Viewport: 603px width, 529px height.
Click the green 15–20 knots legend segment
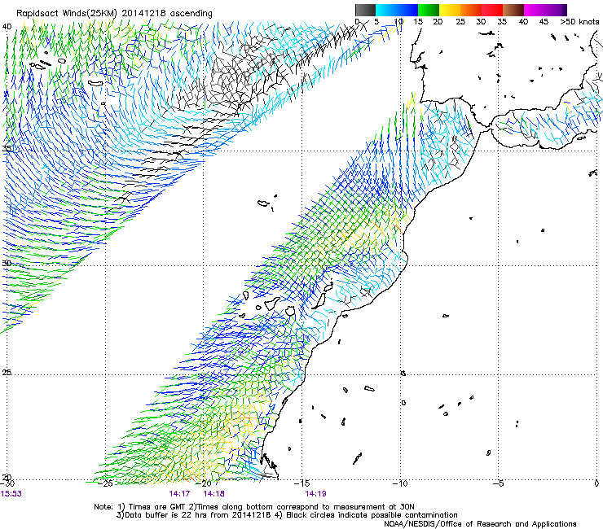coord(429,10)
